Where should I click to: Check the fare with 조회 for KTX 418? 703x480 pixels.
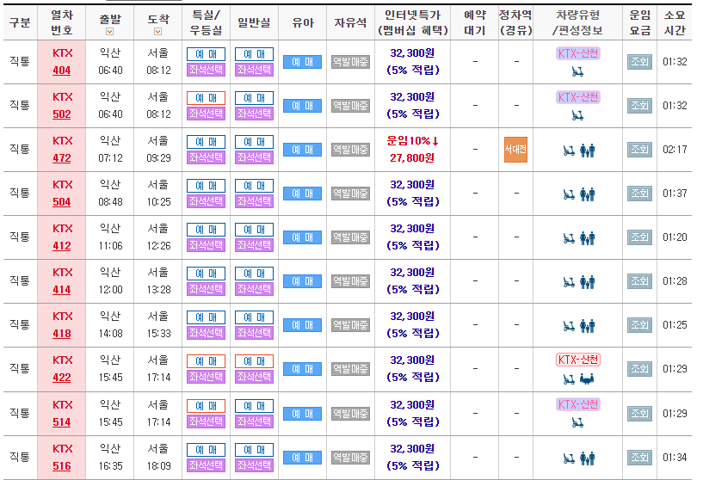click(639, 325)
